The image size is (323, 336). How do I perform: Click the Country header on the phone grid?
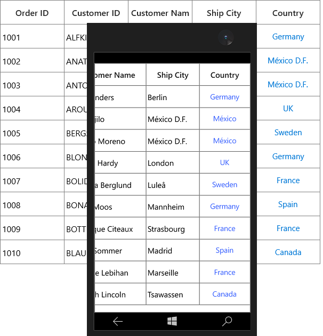coord(225,75)
